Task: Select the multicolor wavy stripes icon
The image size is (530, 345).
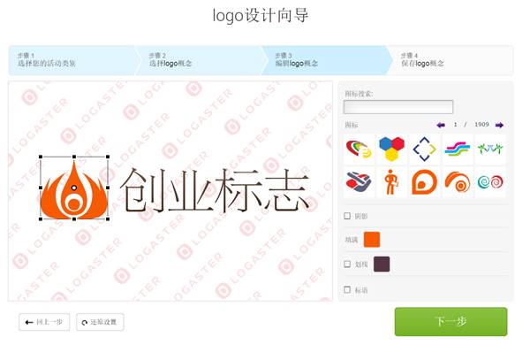Action: pos(458,149)
